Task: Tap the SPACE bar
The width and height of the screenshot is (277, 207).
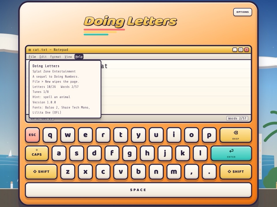Action: click(138, 190)
